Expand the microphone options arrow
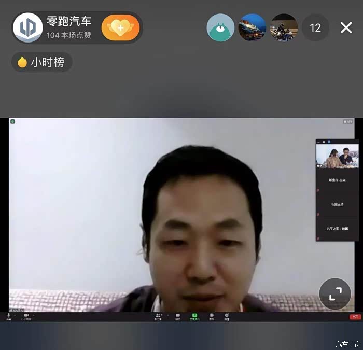 (x=15, y=315)
